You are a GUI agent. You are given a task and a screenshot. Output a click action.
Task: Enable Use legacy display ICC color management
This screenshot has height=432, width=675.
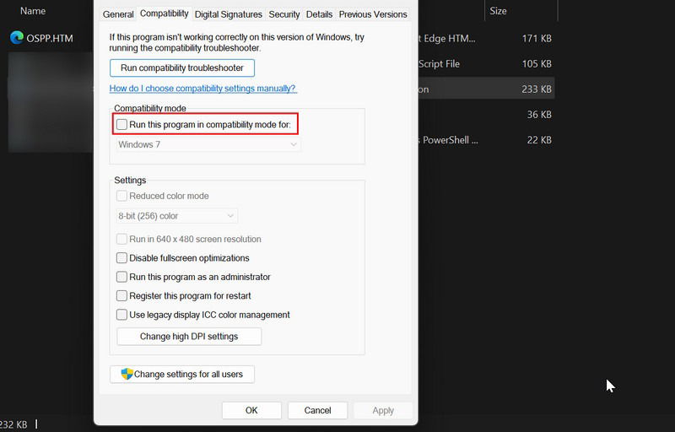pyautogui.click(x=121, y=315)
